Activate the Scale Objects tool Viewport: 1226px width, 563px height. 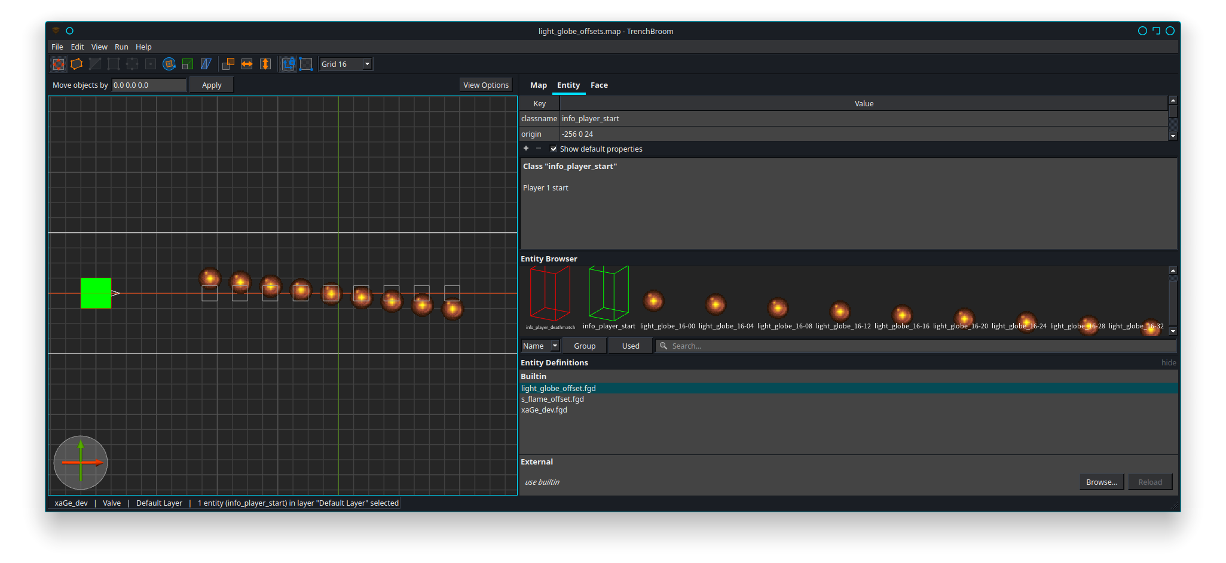(x=188, y=64)
